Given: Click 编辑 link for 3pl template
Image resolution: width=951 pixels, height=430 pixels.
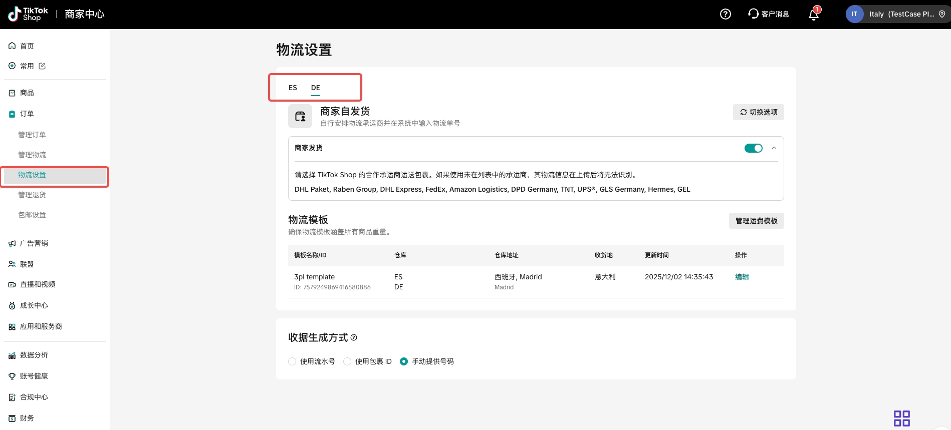Looking at the screenshot, I should click(742, 277).
